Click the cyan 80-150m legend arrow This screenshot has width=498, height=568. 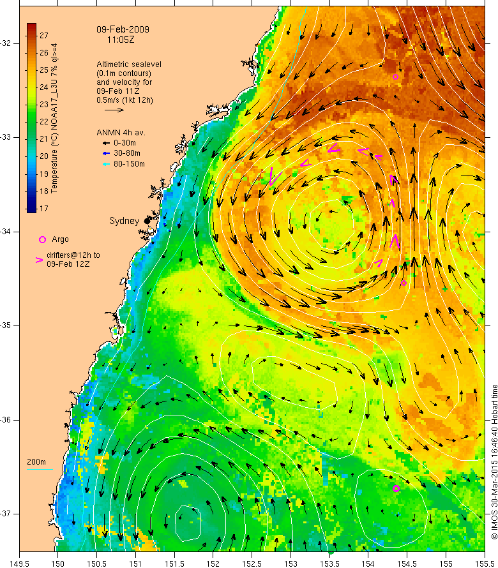click(106, 164)
